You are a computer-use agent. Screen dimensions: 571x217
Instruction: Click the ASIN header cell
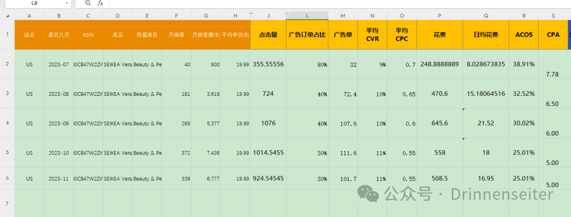click(88, 35)
